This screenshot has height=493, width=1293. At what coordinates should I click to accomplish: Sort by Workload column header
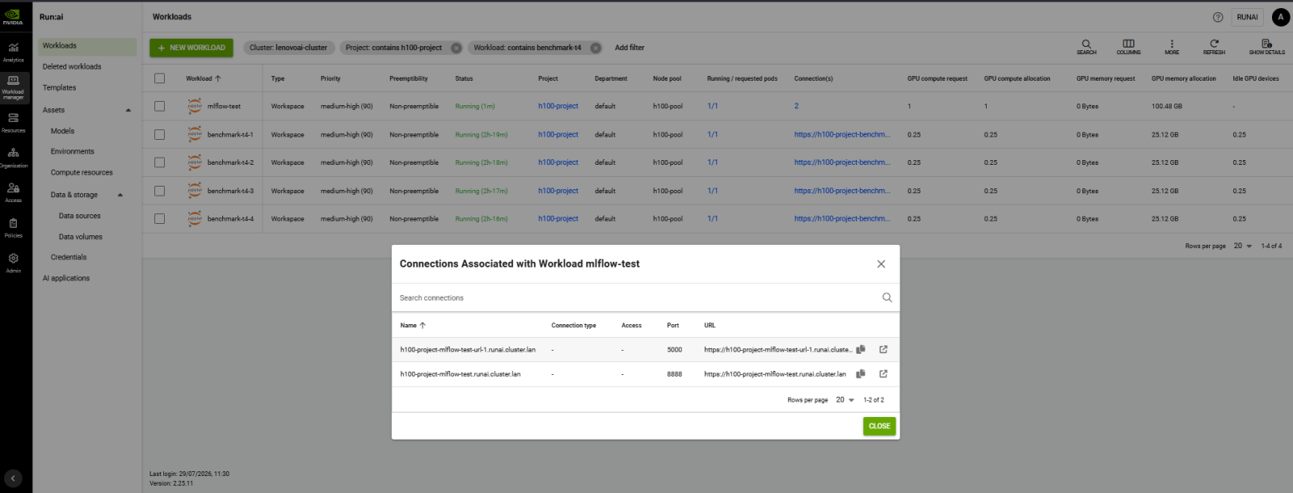point(203,78)
